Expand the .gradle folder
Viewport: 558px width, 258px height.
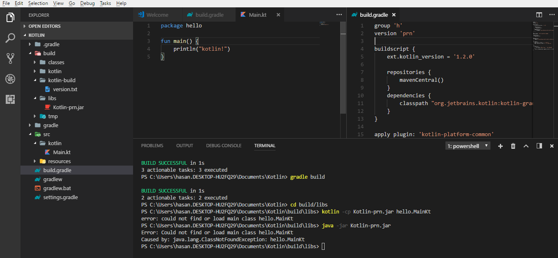51,44
